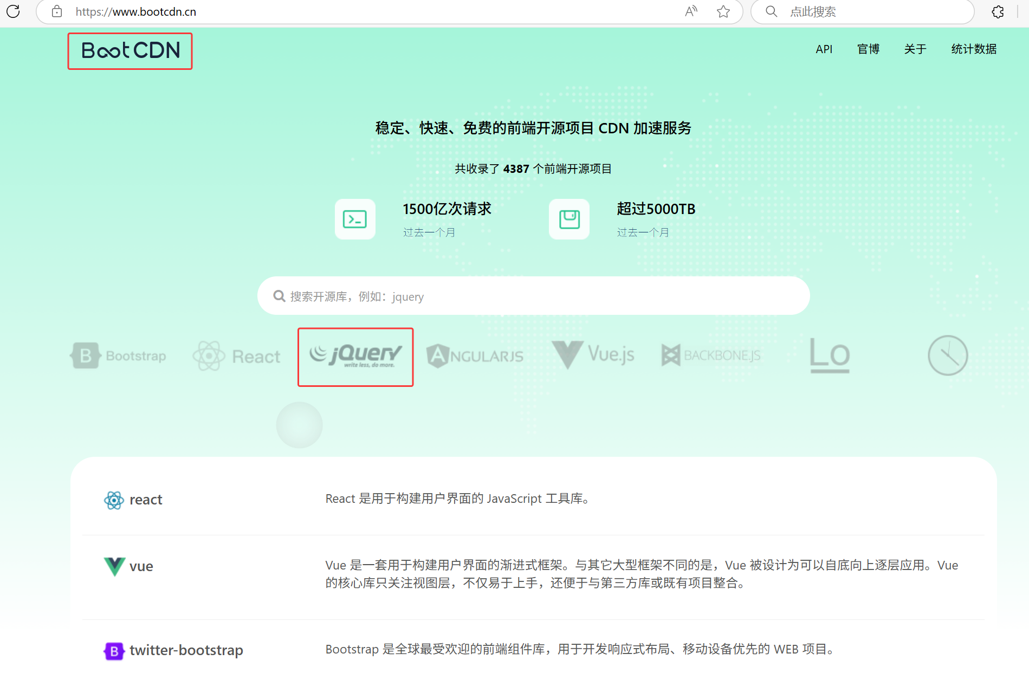Open the 统计数据 menu item

click(974, 49)
